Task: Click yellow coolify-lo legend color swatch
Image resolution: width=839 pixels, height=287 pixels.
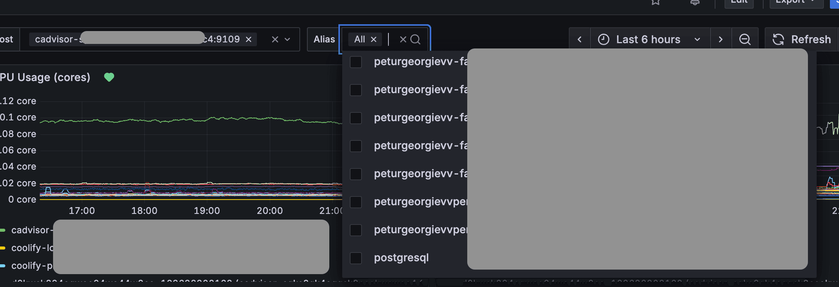Action: coord(3,248)
